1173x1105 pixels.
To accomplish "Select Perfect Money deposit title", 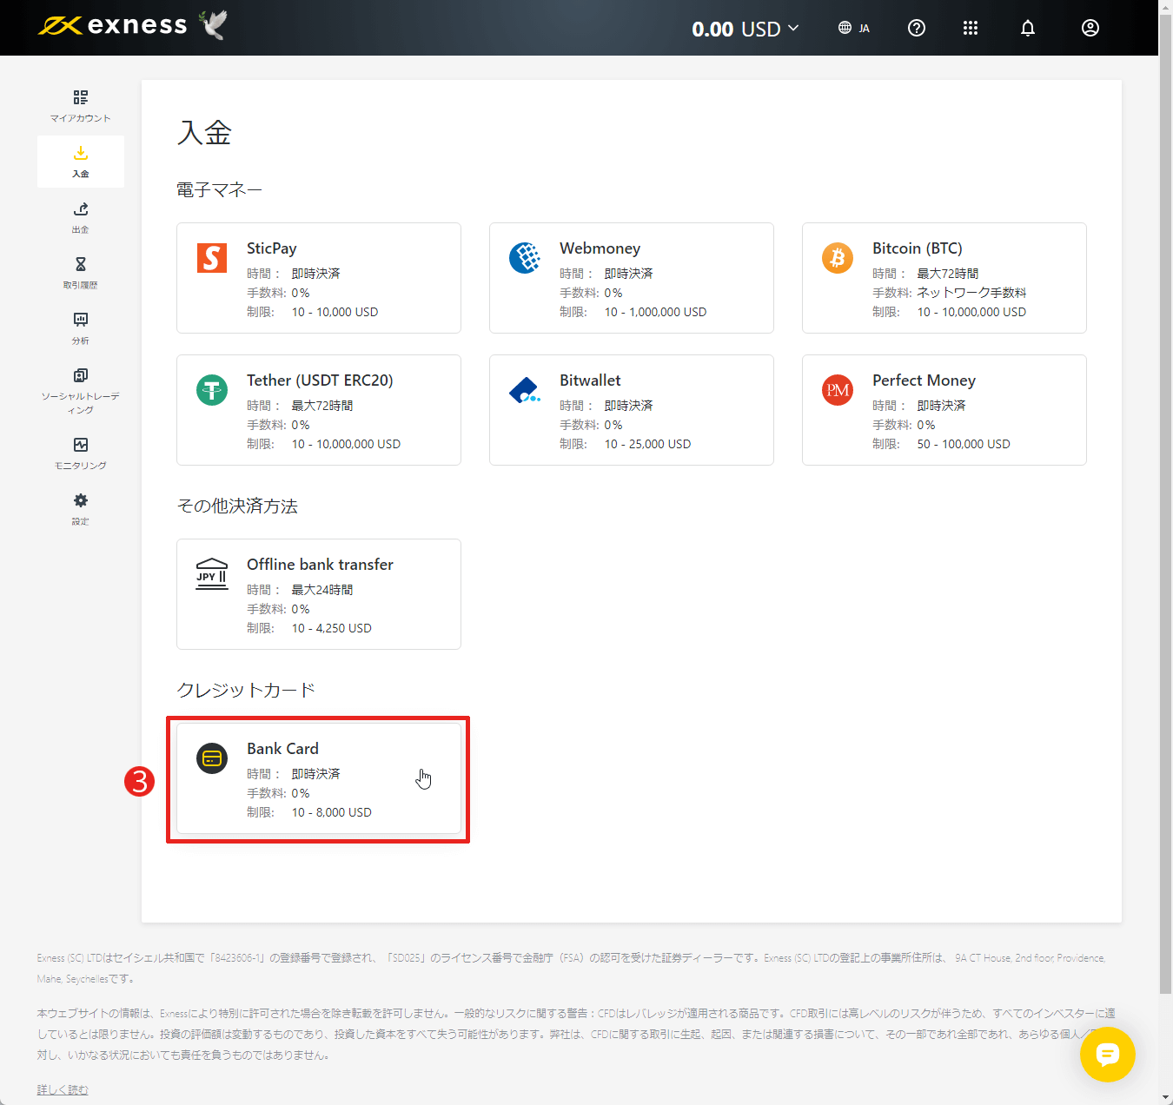I will tap(924, 380).
